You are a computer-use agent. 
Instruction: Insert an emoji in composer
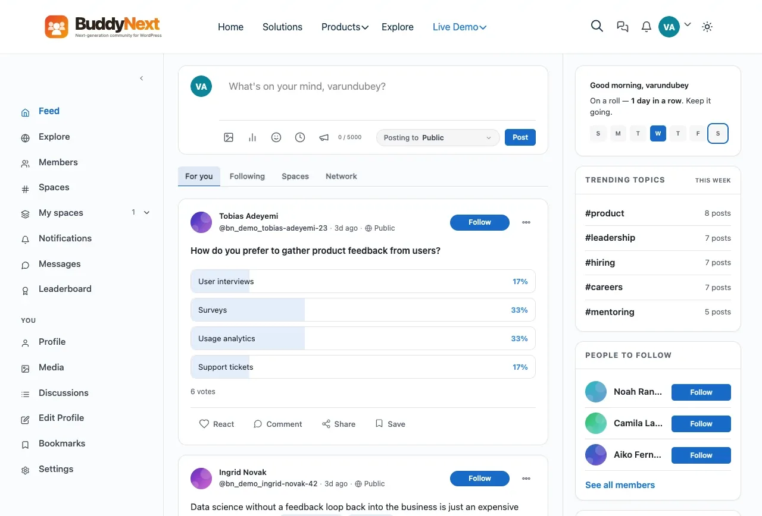[x=276, y=137]
